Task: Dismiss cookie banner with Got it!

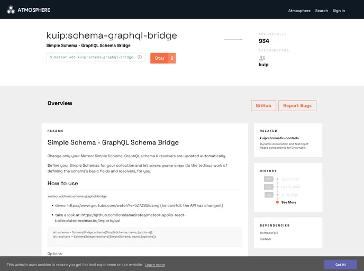Action: pos(340,265)
